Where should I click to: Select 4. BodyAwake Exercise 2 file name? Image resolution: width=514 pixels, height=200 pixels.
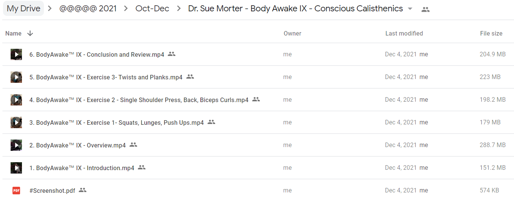pos(139,100)
